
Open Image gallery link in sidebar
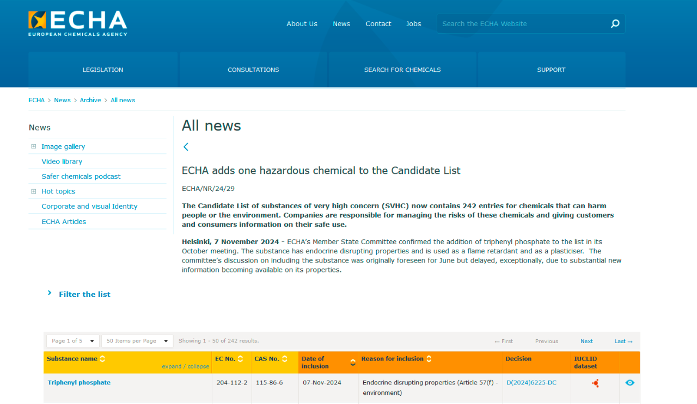click(x=63, y=147)
